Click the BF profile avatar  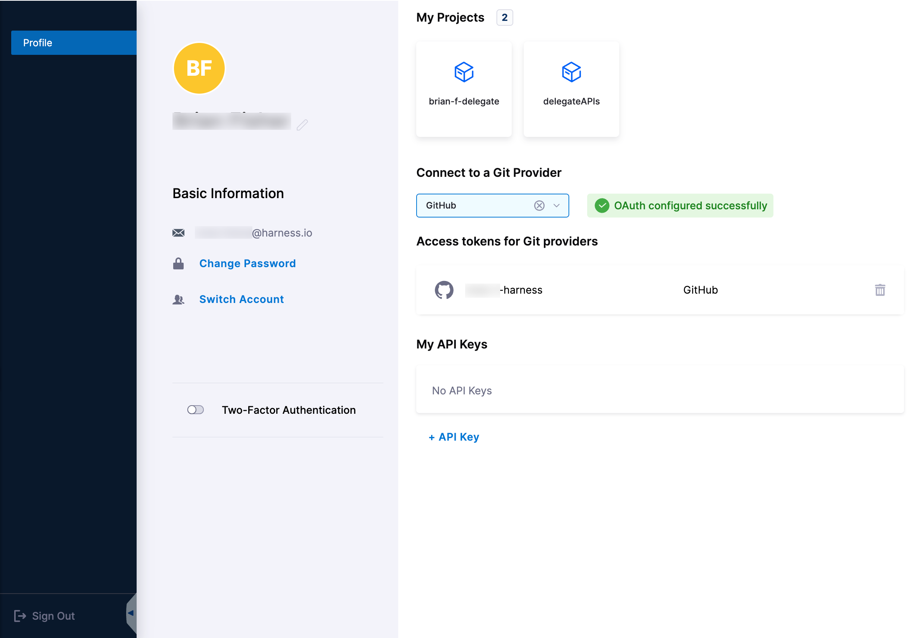[x=199, y=68]
